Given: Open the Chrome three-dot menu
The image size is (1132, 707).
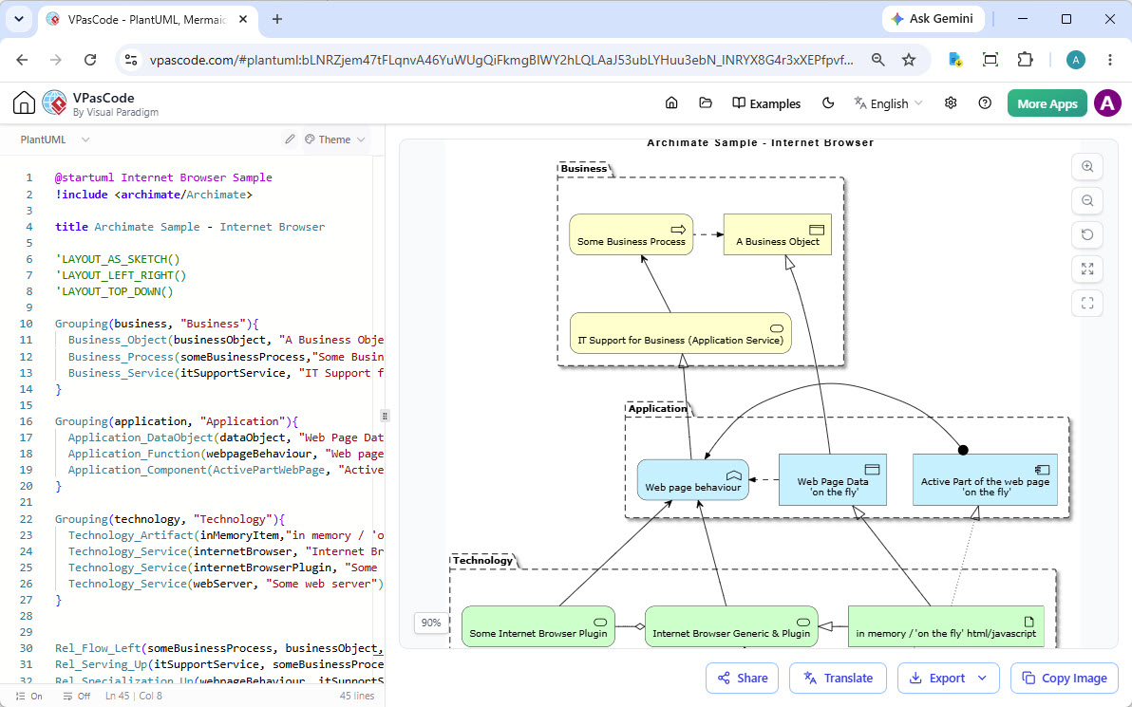Looking at the screenshot, I should click(x=1110, y=60).
